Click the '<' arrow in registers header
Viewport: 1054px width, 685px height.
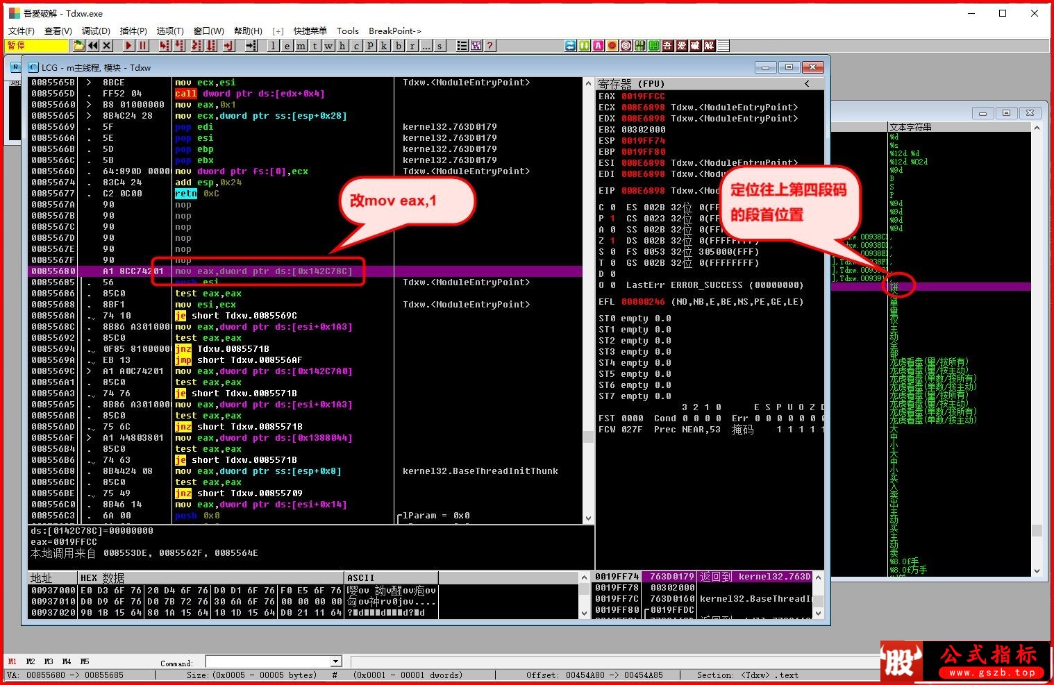[x=807, y=83]
